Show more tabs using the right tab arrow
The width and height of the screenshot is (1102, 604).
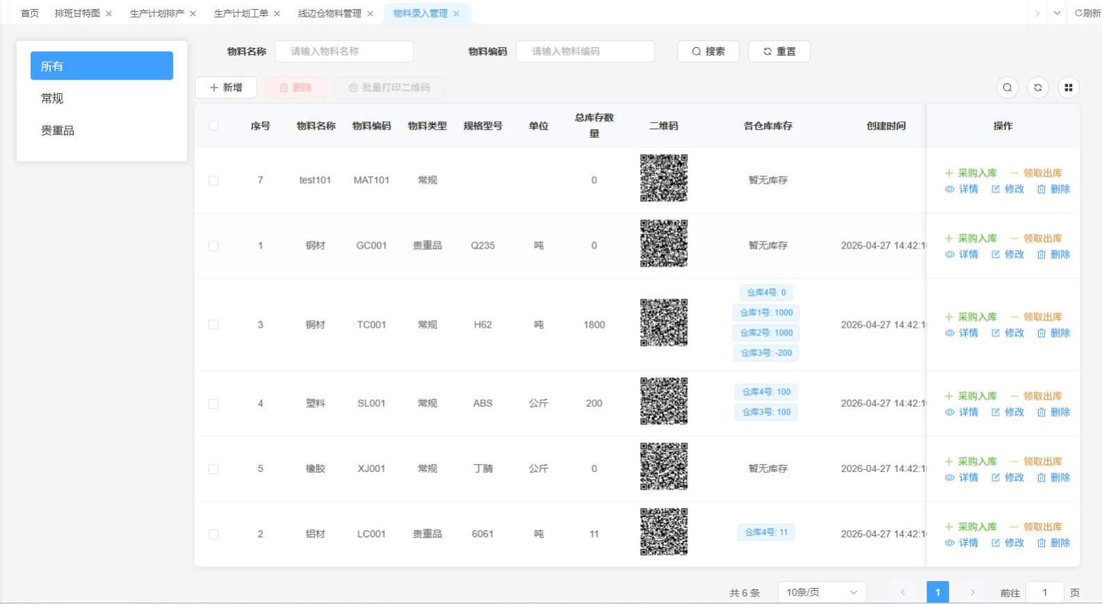1037,13
